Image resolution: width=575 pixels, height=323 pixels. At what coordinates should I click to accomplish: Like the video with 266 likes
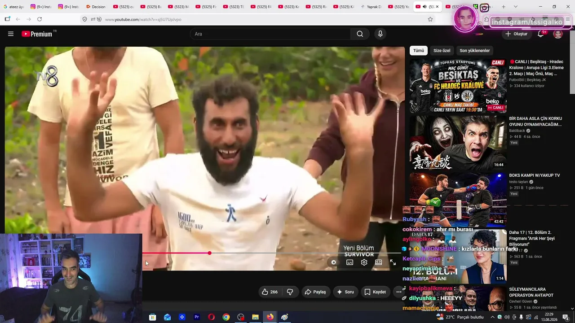click(270, 292)
